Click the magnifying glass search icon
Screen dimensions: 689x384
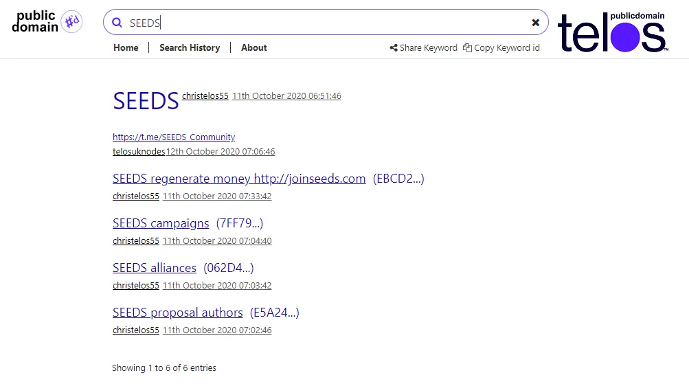tap(117, 23)
